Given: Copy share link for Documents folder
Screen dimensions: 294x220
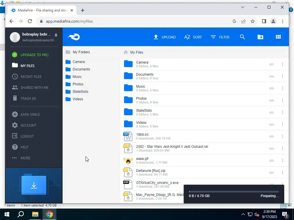Looking at the screenshot, I should pos(272,76).
